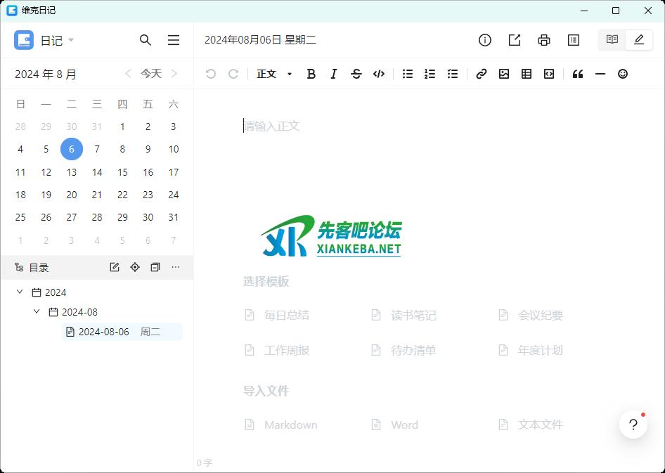Image resolution: width=665 pixels, height=473 pixels.
Task: Switch to edit mode (pencil)
Action: point(639,40)
